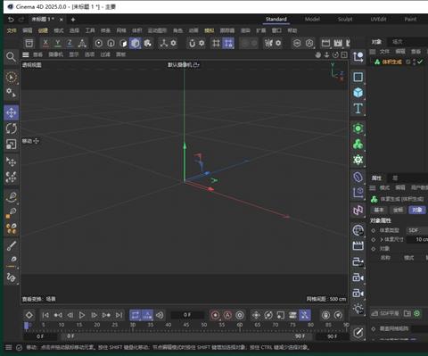Screen dimensions: 428x356
Task: Select the 体积生成 object in Object Manager
Action: [x=392, y=62]
